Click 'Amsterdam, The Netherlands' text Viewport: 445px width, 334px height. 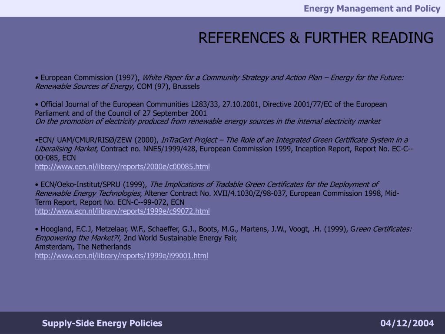tap(83, 247)
